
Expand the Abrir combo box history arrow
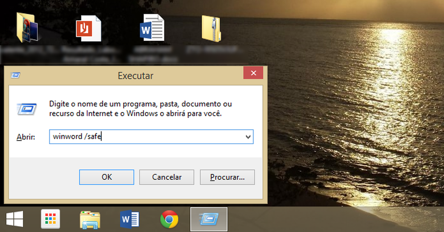click(248, 137)
